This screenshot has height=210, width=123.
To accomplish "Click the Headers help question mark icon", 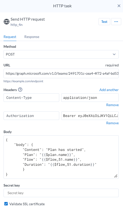I will click(x=20, y=90).
